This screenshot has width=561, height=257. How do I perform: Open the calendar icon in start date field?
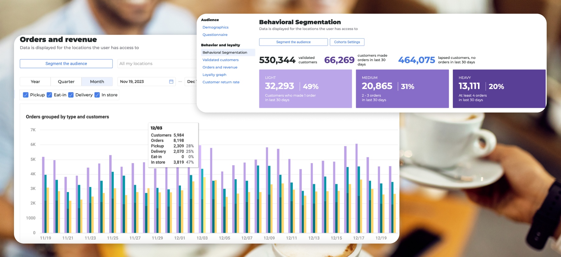(171, 81)
